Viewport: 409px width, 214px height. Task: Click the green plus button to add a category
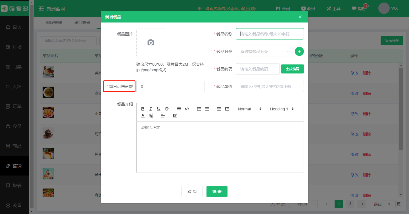point(299,52)
